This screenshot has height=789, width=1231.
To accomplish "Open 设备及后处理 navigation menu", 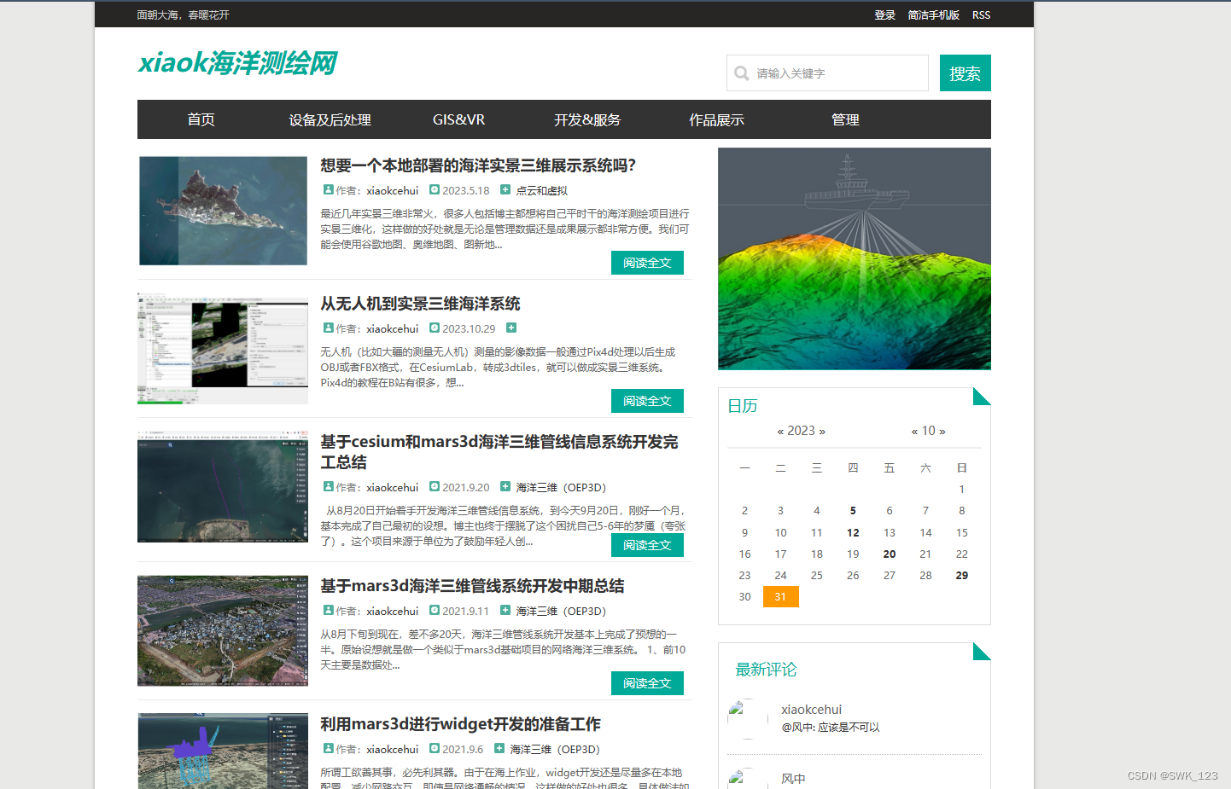I will (330, 120).
